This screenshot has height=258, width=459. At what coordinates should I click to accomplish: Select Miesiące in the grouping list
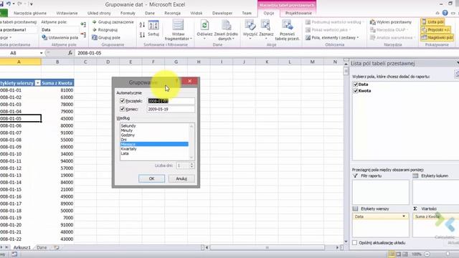click(154, 144)
